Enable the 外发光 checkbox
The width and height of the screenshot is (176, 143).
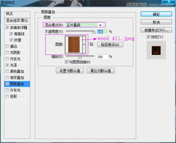tap(7, 90)
